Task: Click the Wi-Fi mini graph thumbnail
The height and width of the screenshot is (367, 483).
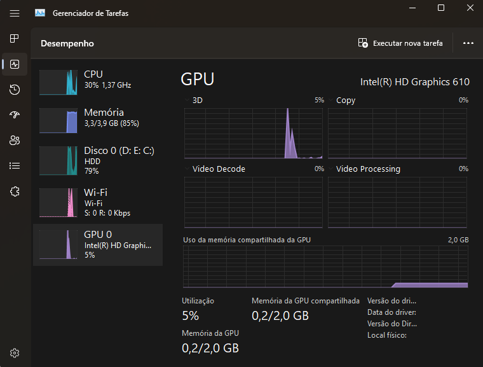Action: tap(58, 203)
